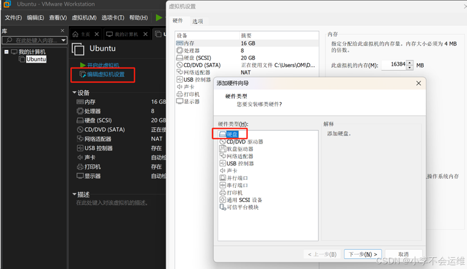Select CD/DVD 驱动器 in hardware type list
This screenshot has height=269, width=467.
tap(241, 142)
